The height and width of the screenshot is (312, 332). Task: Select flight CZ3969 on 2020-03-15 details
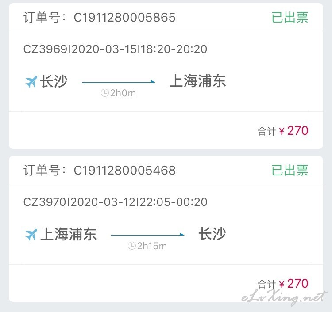115,49
